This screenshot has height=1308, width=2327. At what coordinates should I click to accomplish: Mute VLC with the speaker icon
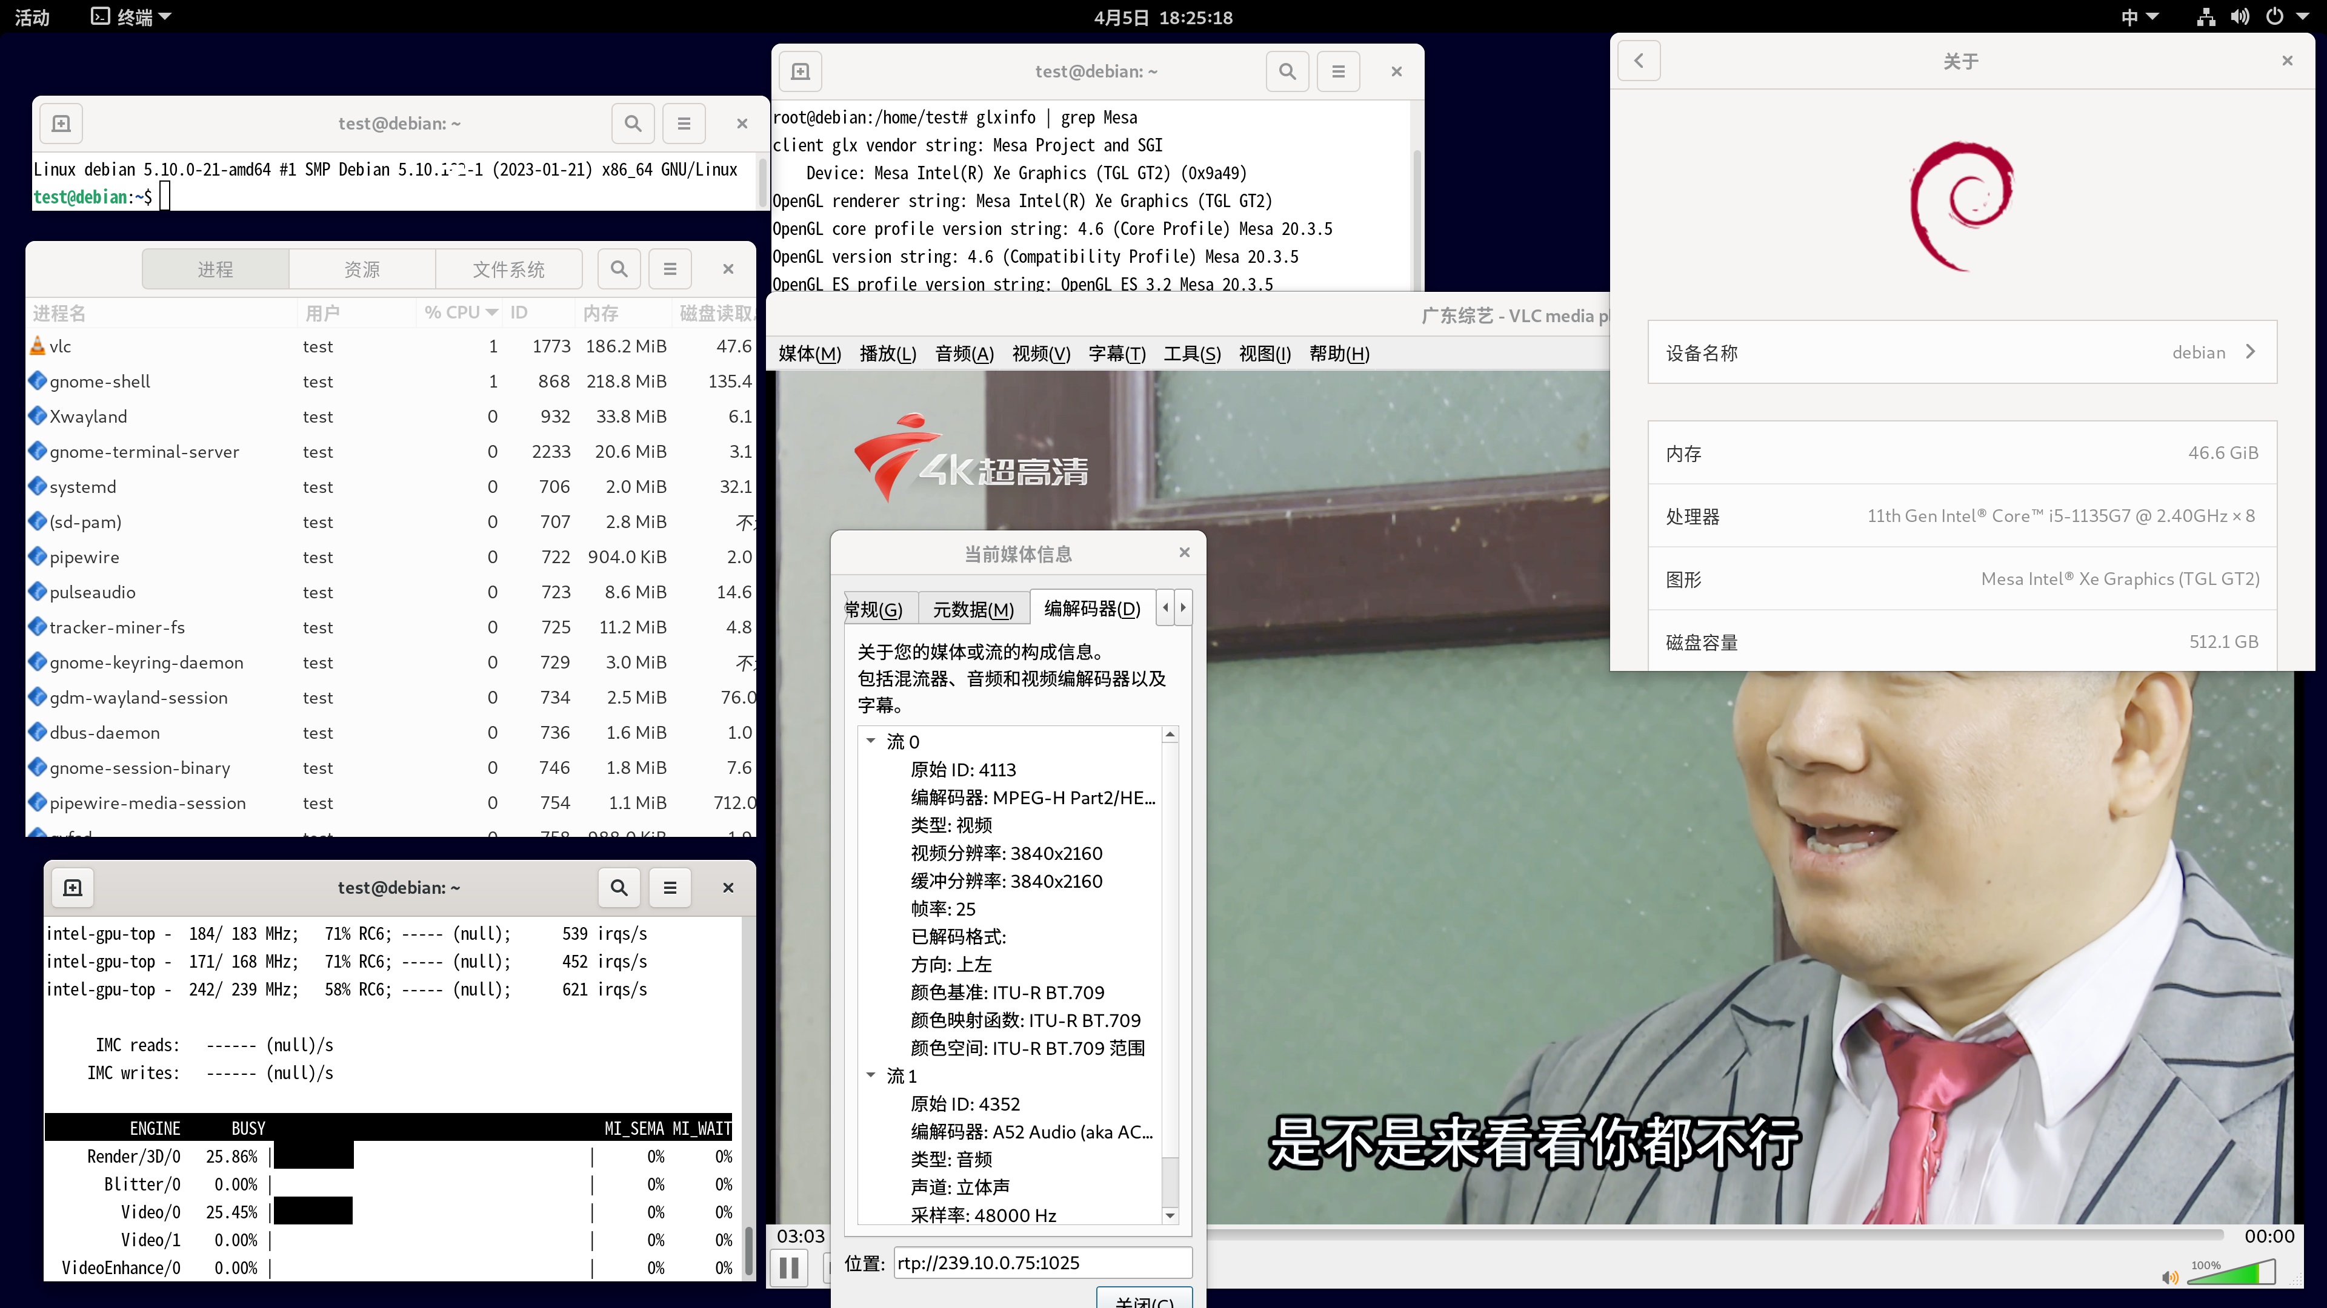coord(2170,1278)
